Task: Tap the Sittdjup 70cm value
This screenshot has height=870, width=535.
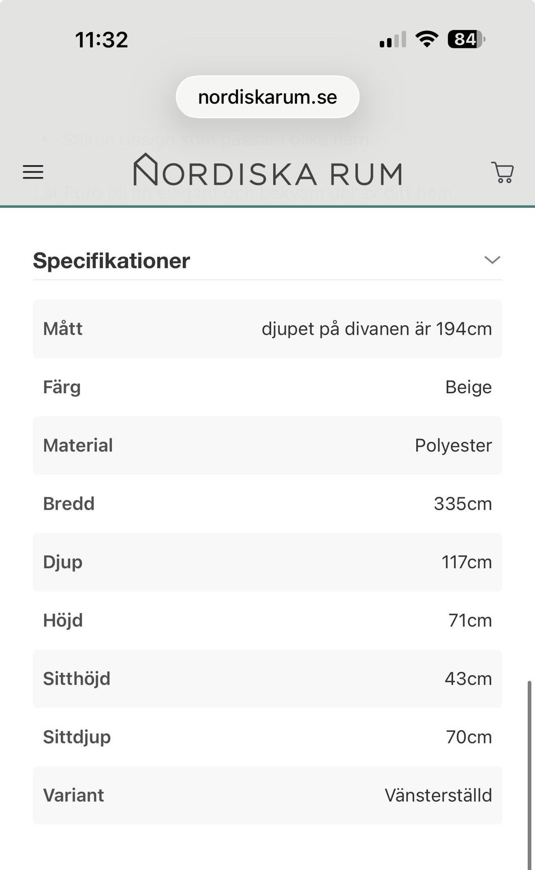Action: 469,737
